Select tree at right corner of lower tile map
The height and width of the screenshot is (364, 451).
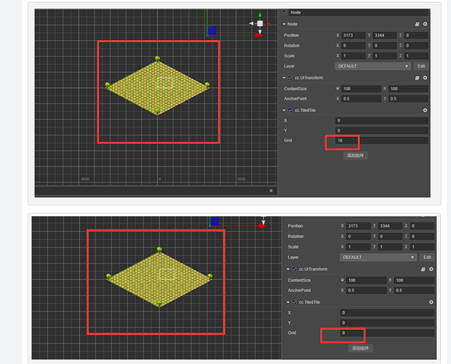(x=210, y=276)
